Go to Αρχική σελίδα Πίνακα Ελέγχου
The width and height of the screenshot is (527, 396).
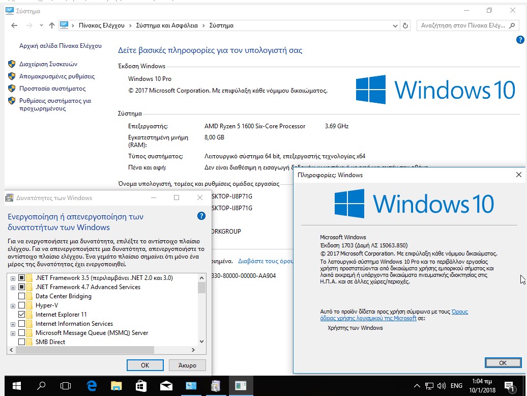60,46
